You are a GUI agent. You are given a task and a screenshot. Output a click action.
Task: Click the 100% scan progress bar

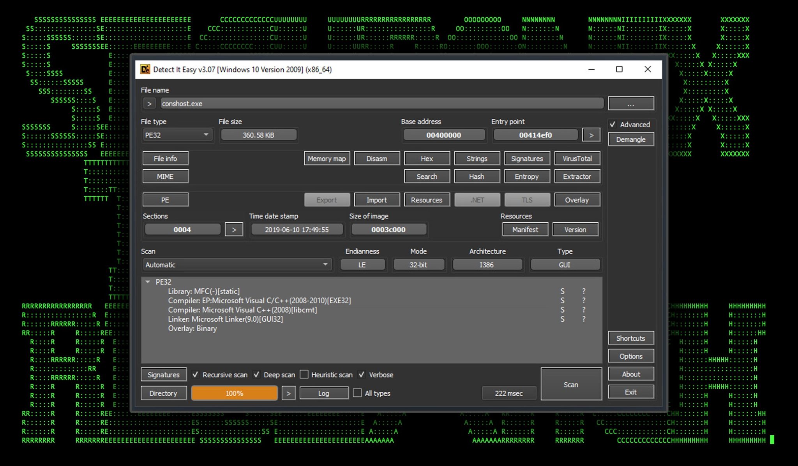click(x=234, y=393)
